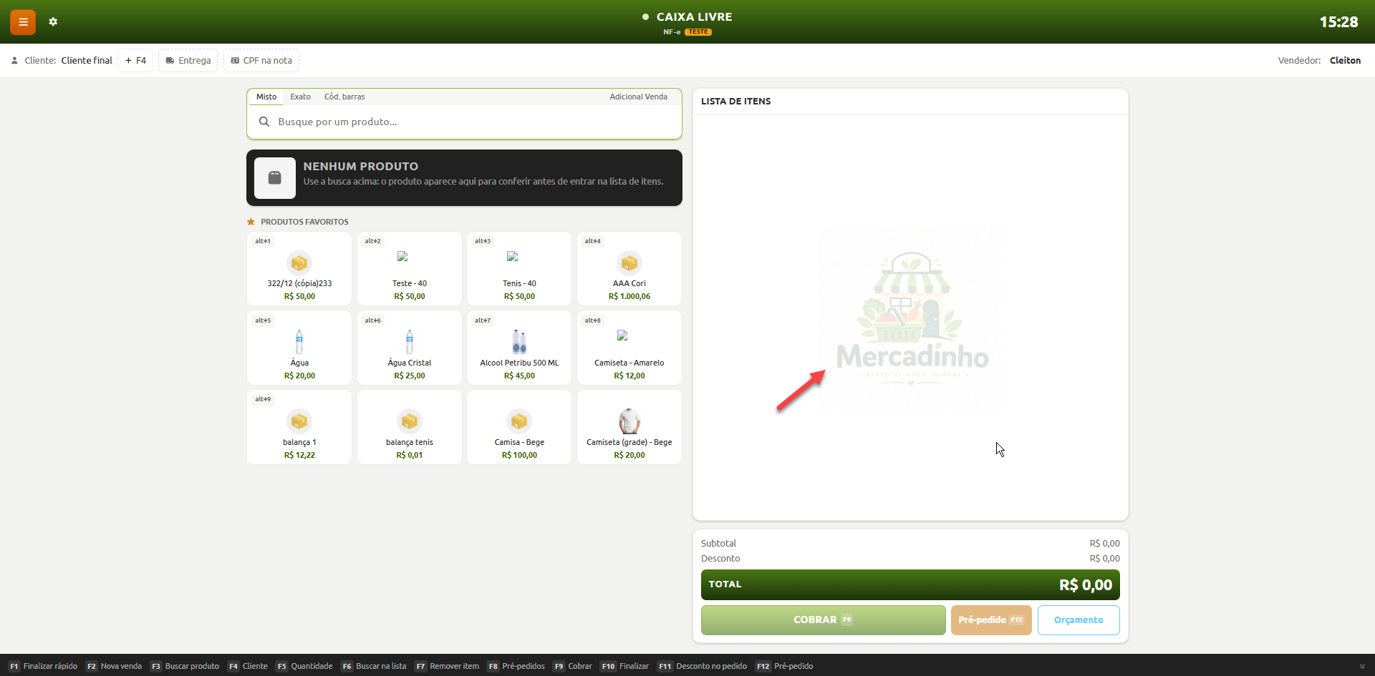Switch to Cód. barras search tab
This screenshot has width=1375, height=676.
(x=344, y=97)
